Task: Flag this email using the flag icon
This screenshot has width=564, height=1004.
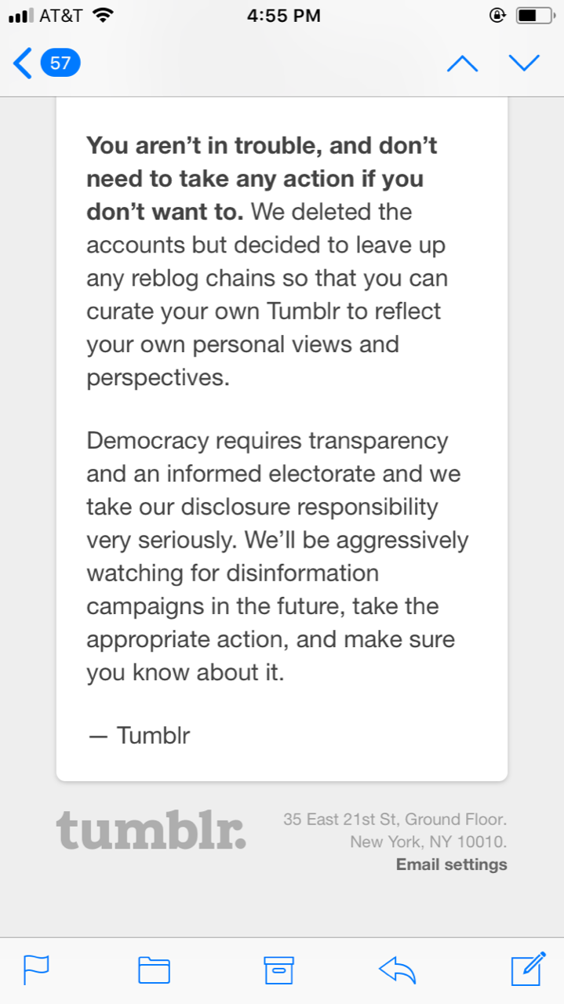Action: coord(36,969)
